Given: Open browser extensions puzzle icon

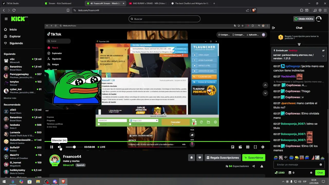Looking at the screenshot, I should pos(301,10).
